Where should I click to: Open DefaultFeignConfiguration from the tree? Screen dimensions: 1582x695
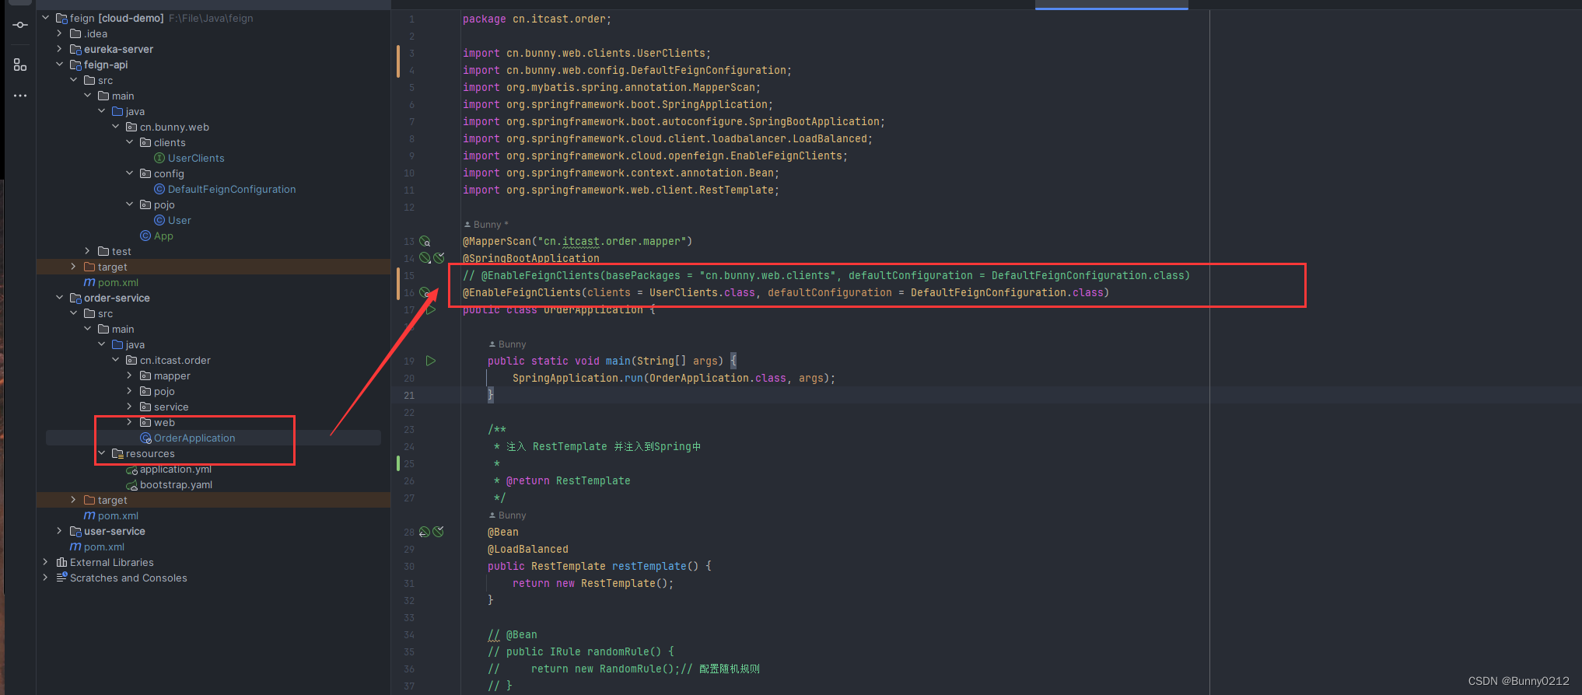point(232,189)
